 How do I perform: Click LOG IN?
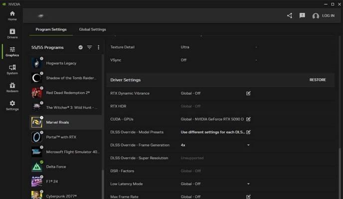click(328, 16)
